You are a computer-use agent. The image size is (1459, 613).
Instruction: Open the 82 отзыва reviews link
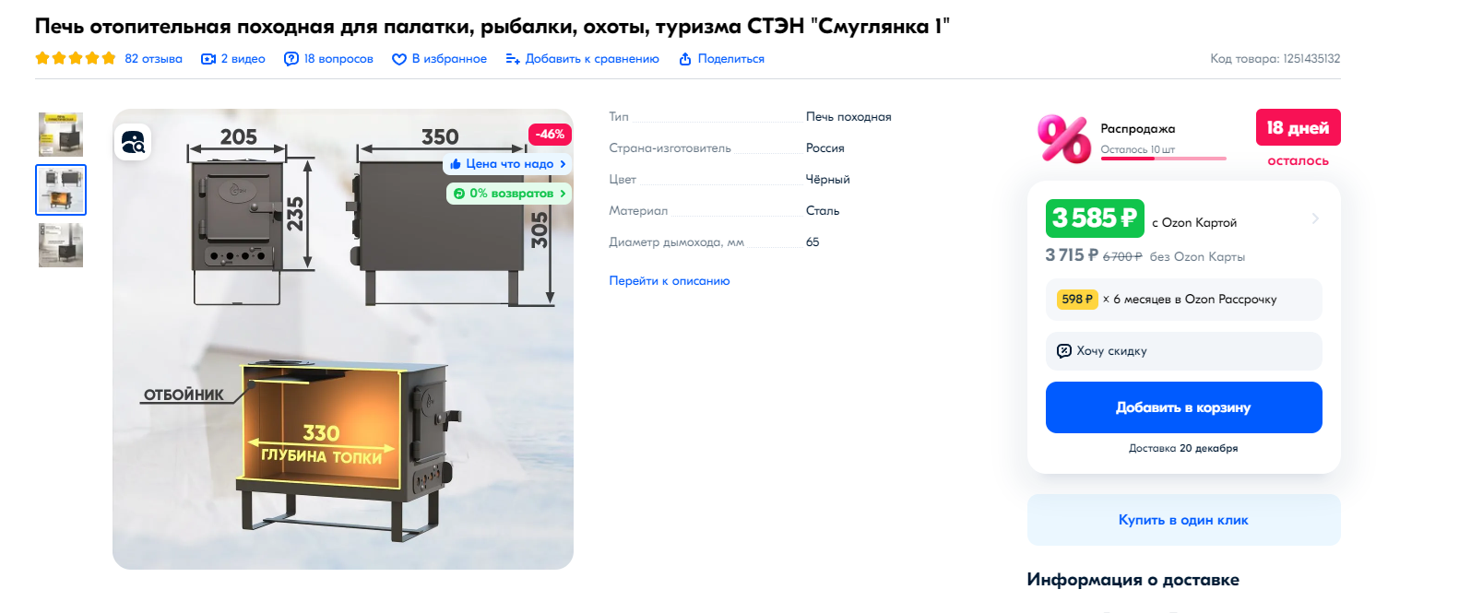(154, 59)
